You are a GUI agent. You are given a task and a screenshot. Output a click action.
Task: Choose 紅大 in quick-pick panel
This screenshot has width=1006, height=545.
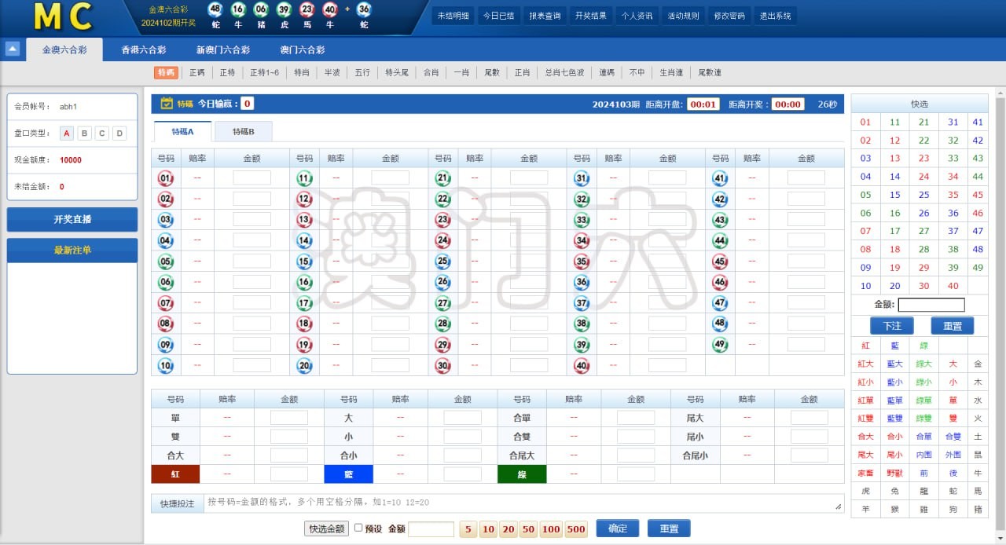tap(865, 364)
